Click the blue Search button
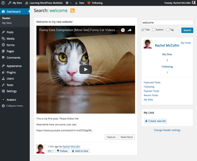Screen dimensions: 197x161 coord(187,30)
